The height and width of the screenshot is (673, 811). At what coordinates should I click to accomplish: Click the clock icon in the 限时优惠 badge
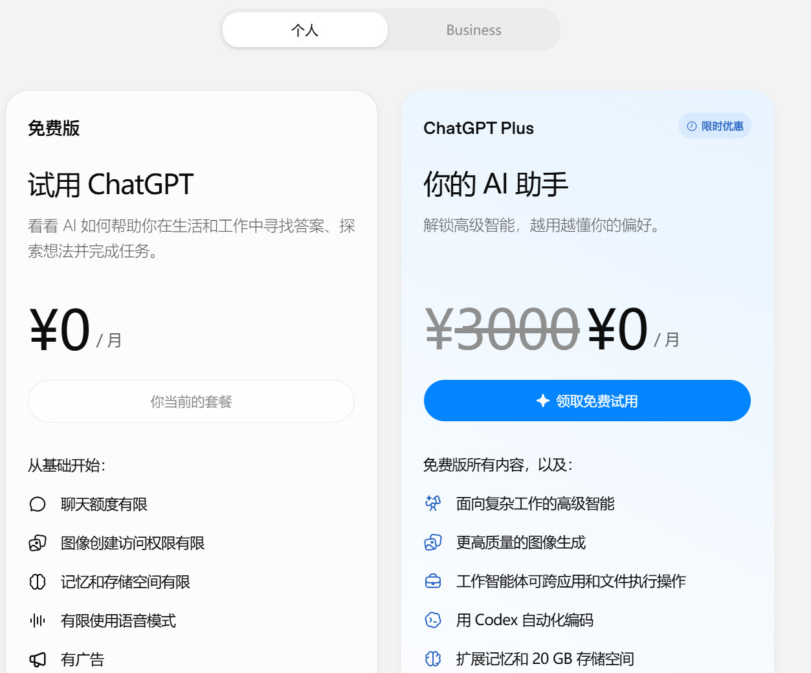point(692,126)
